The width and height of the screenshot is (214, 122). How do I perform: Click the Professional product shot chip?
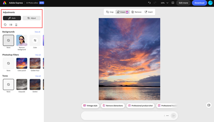(140, 106)
